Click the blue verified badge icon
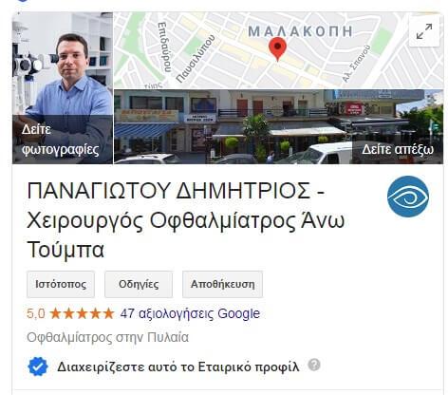The width and height of the screenshot is (448, 395). coord(38,367)
